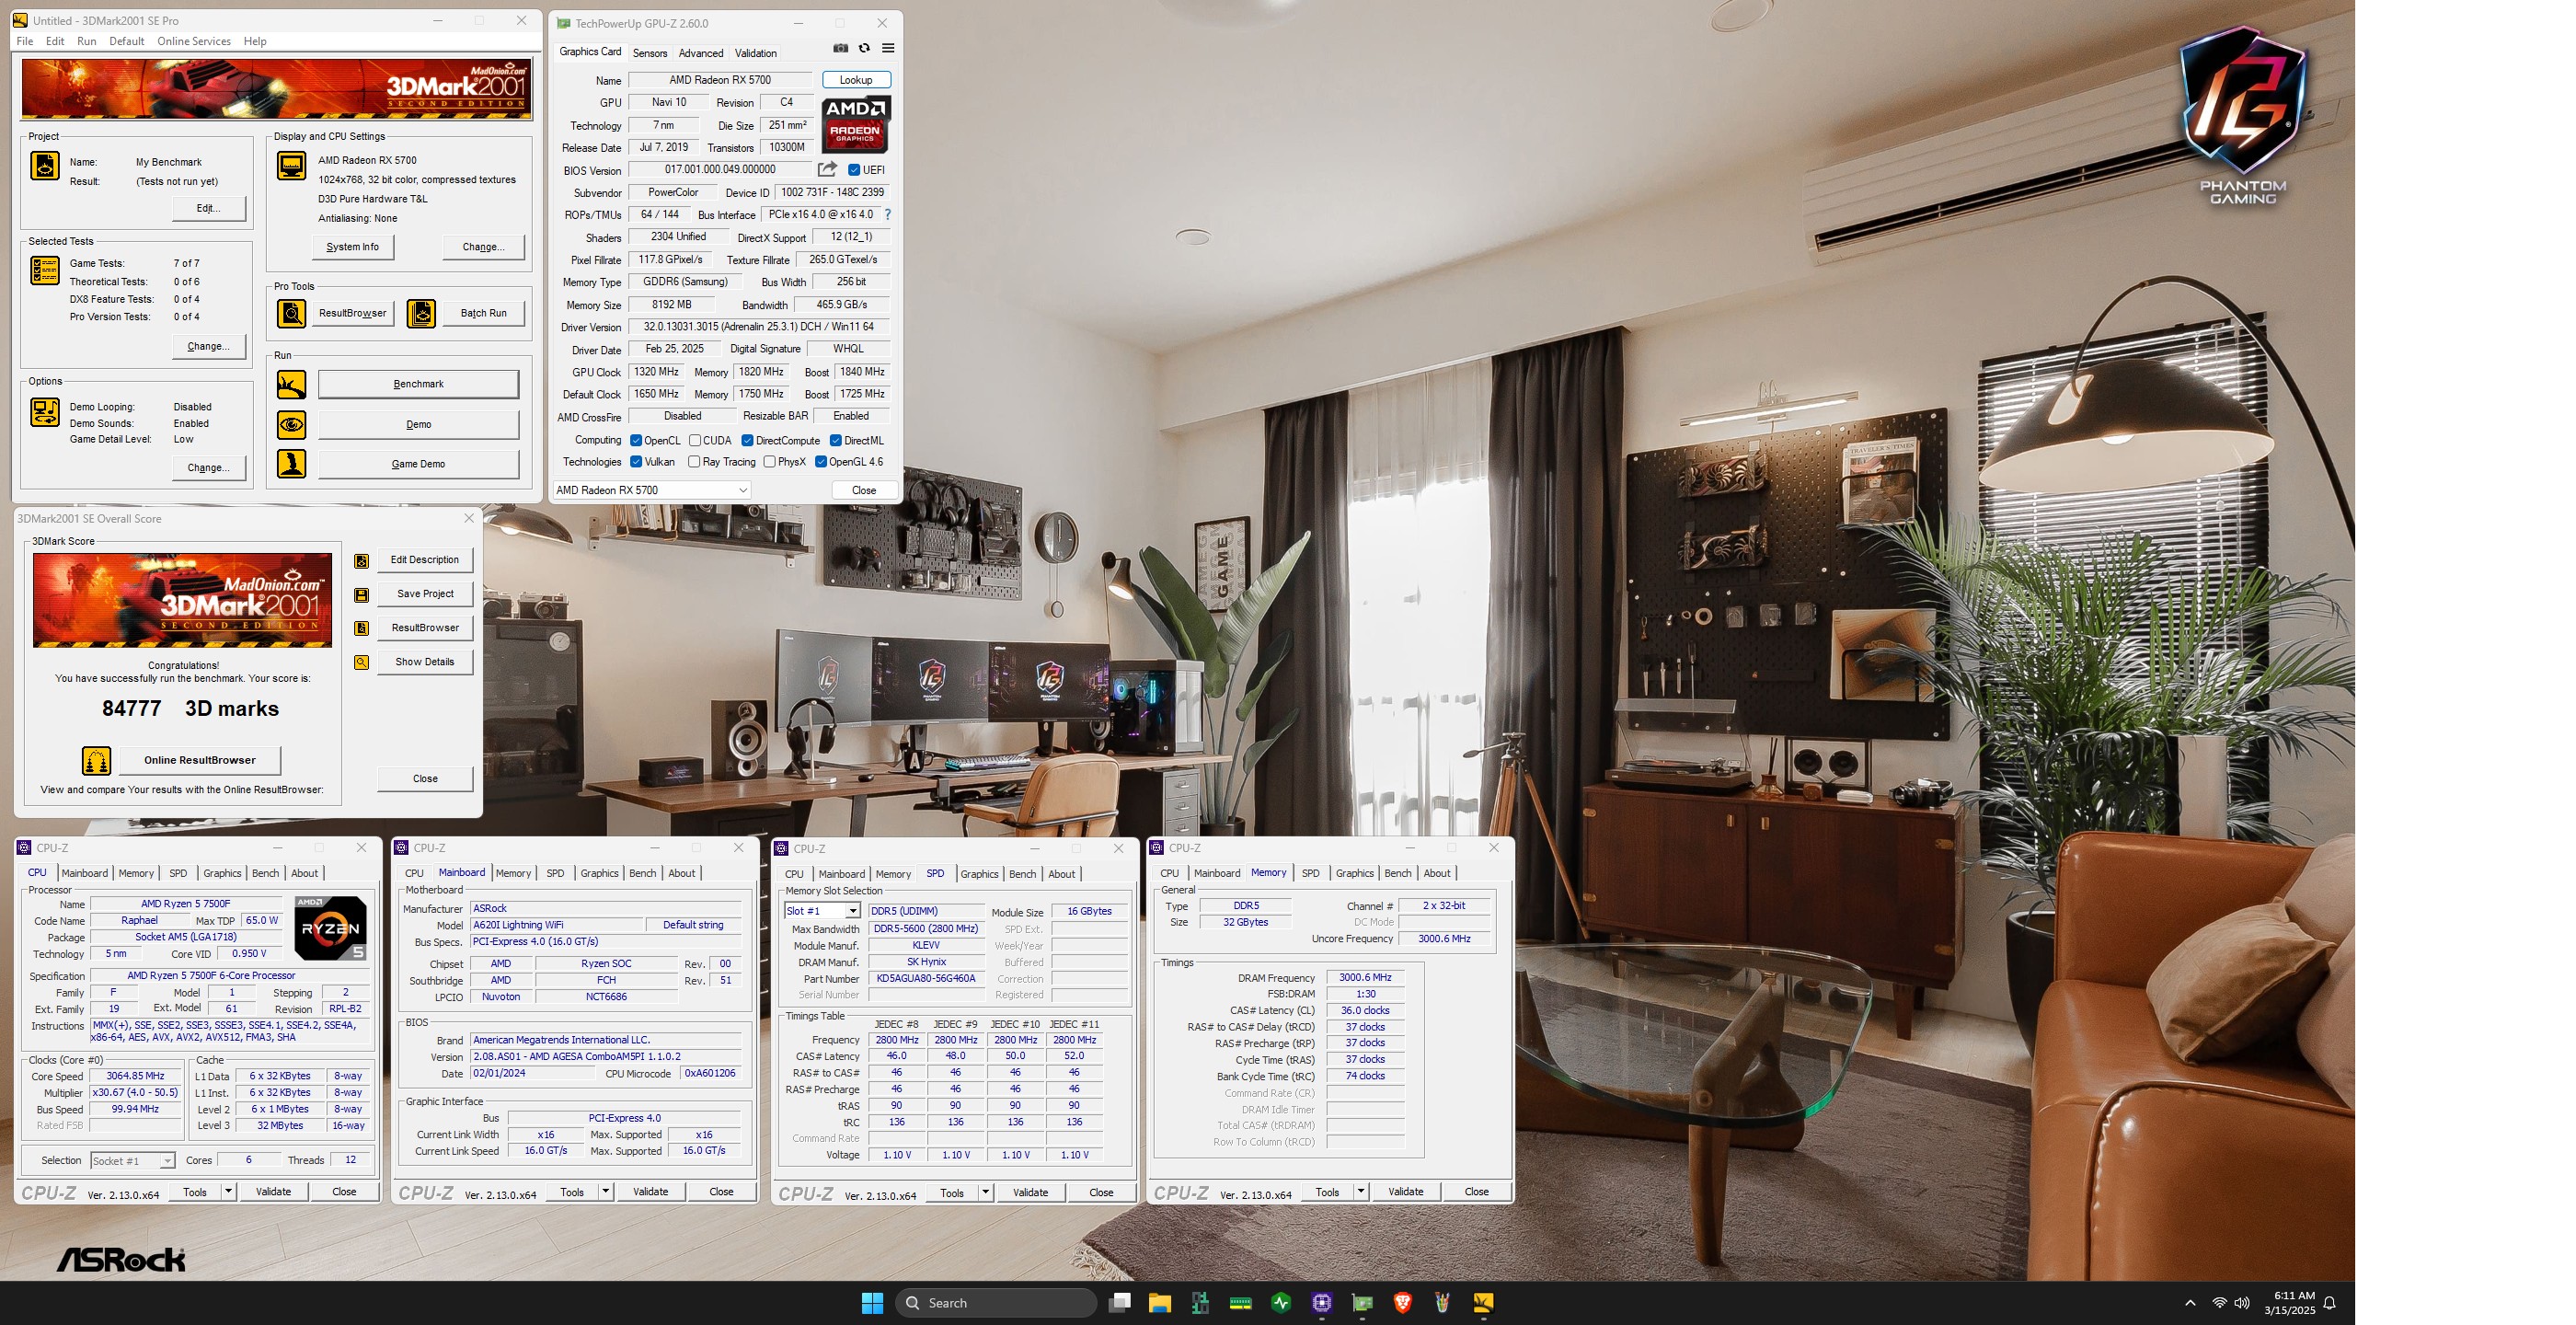Click the GPU-Z refresh icon
Screen dimensions: 2576x1325
coord(864,48)
